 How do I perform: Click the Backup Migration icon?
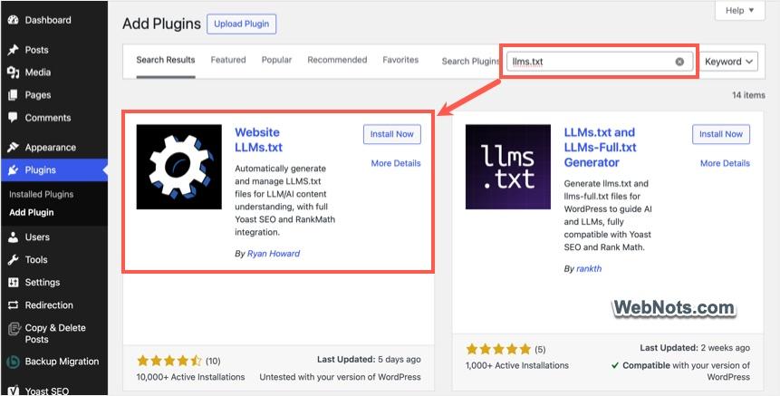[14, 362]
